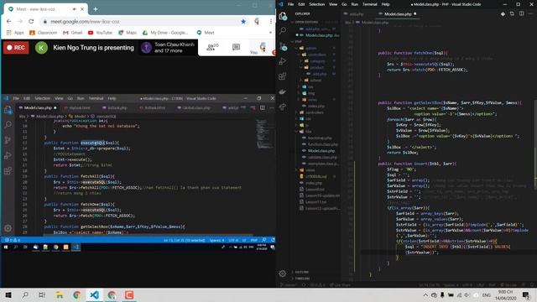Open the YouTube bookmark
The image size is (537, 302).
tap(100, 33)
